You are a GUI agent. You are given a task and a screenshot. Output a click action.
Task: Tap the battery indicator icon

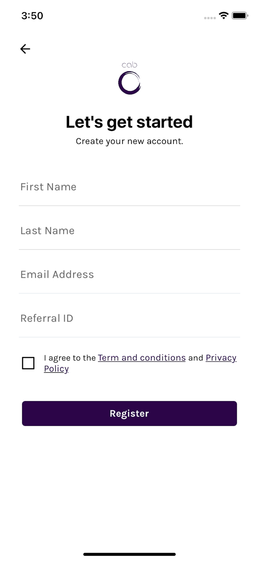tap(240, 16)
